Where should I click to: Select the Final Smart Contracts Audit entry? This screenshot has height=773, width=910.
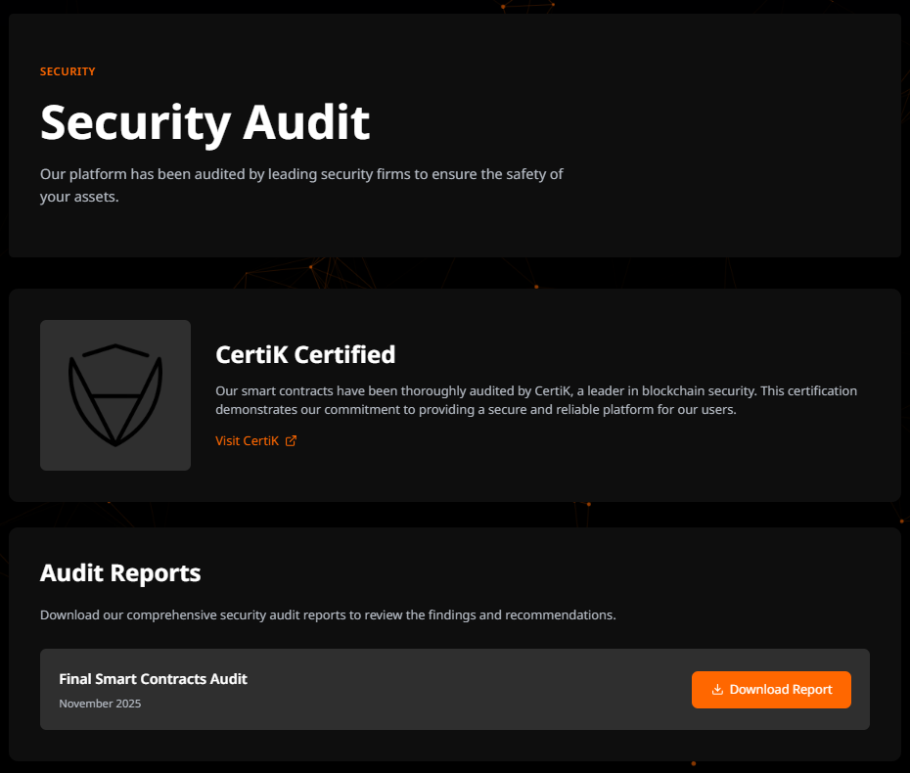click(153, 678)
